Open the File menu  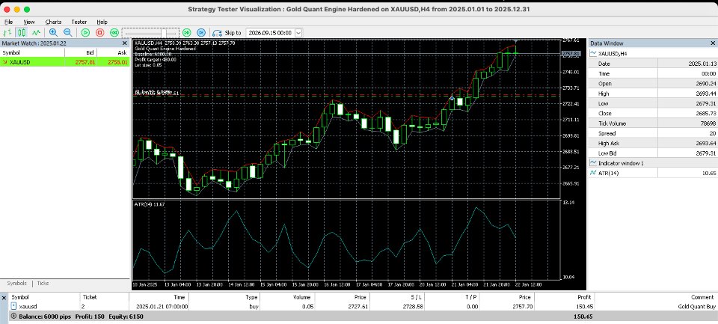8,22
